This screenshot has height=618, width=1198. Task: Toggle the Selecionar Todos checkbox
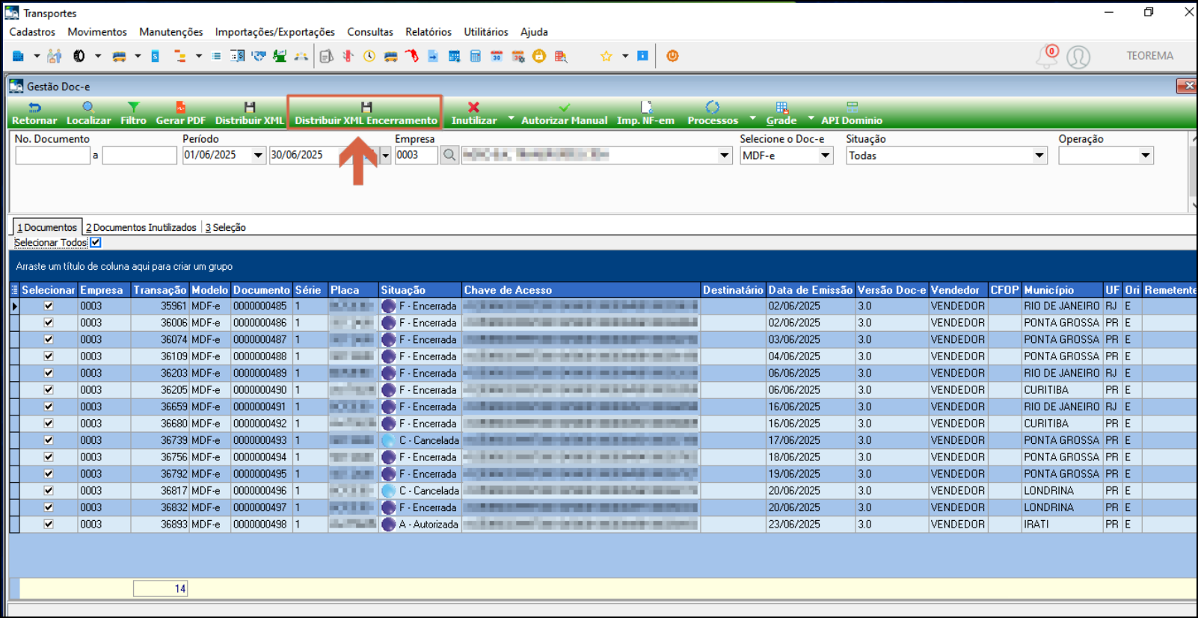[96, 242]
